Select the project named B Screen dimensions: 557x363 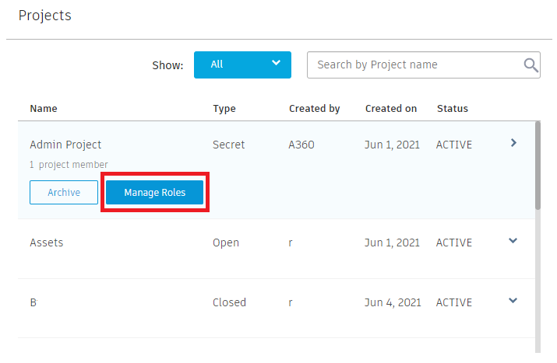(33, 302)
